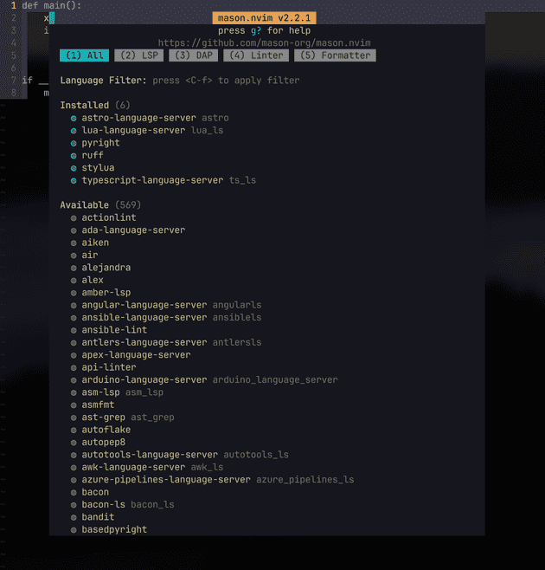The image size is (545, 570).
Task: Click the bullet icon next to bandit
Action: (74, 517)
